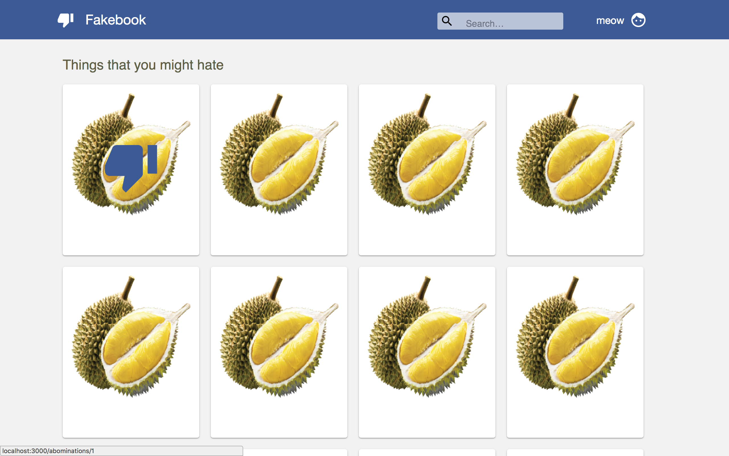This screenshot has height=456, width=729.
Task: Click the magnifying glass search icon
Action: tap(447, 21)
